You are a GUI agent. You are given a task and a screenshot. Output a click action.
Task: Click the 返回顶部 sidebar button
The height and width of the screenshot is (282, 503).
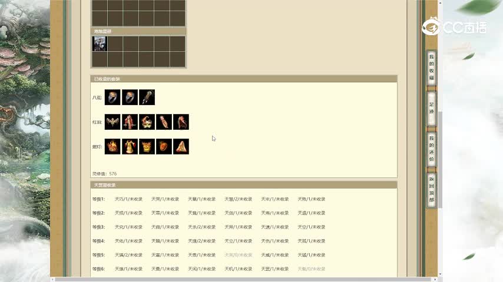(432, 190)
